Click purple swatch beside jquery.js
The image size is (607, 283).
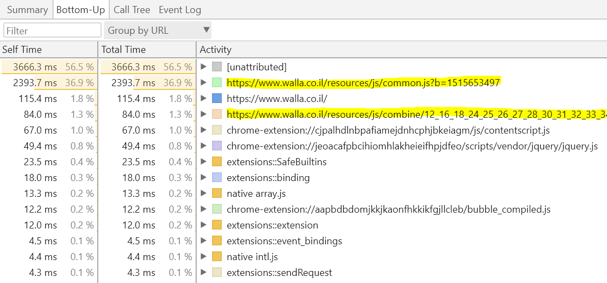coord(217,146)
